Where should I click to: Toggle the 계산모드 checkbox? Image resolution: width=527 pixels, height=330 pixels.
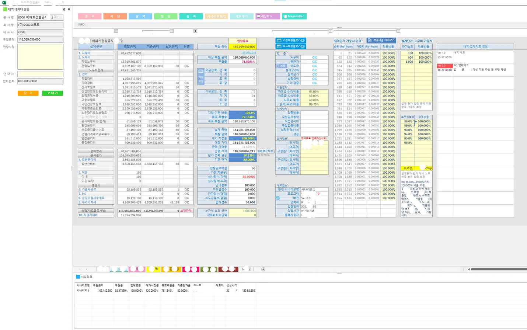[x=259, y=16]
